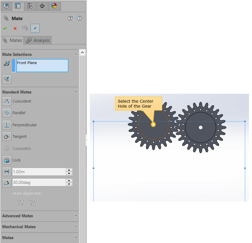Click the panel scrollbar up arrow
The height and width of the screenshot is (243, 252).
[82, 53]
